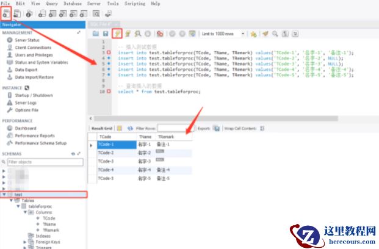The image size is (379, 249).
Task: Open the Edit menu
Action: click(20, 4)
